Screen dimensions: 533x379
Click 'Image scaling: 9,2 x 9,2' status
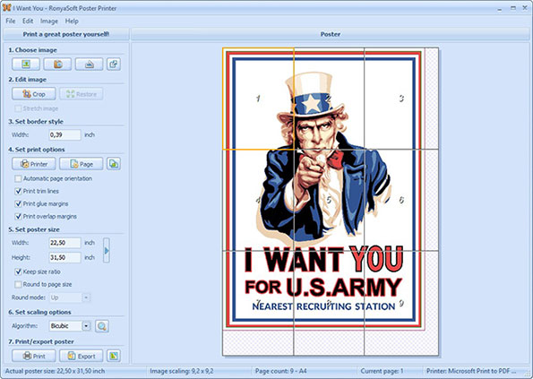click(182, 371)
